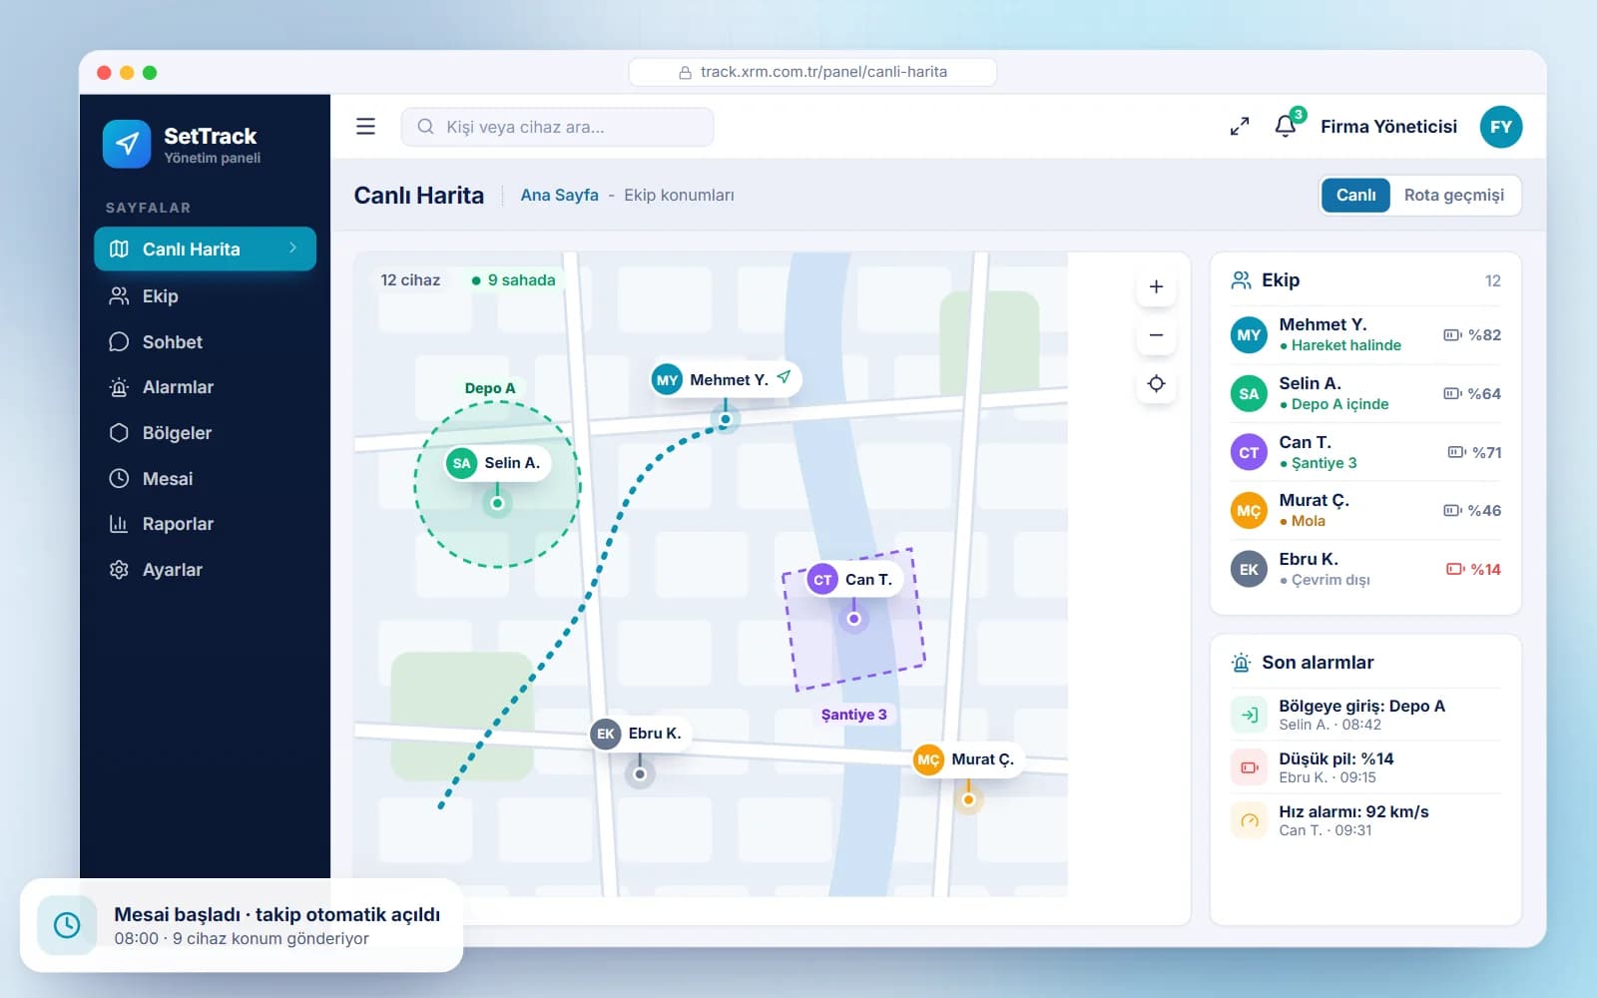This screenshot has width=1597, height=998.
Task: Click the SetTrack paper-plane logo
Action: pos(127,144)
